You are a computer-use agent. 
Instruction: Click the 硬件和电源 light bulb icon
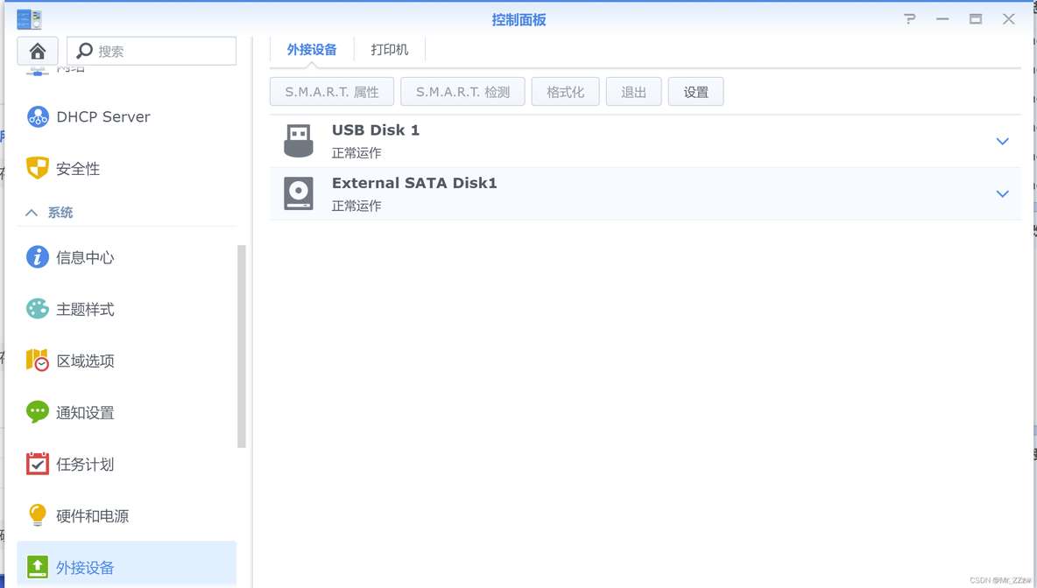38,515
